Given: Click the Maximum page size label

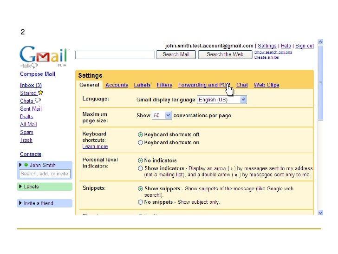Looking at the screenshot, I should pos(95,117).
